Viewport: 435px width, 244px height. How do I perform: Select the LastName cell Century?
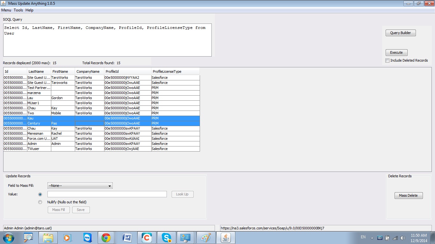(x=39, y=123)
